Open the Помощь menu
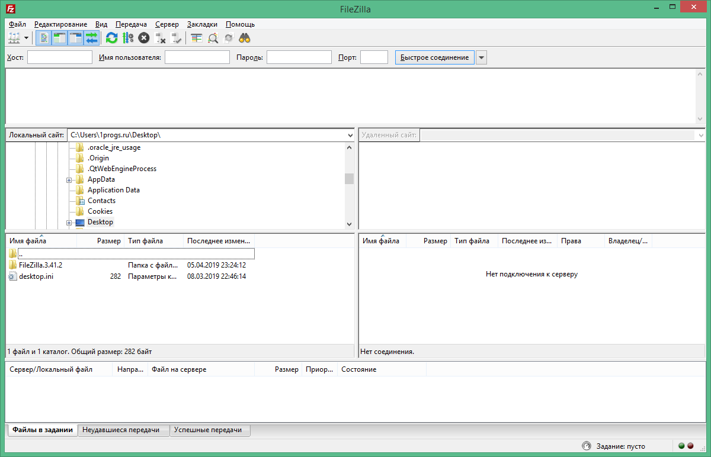The width and height of the screenshot is (711, 457). (x=240, y=24)
